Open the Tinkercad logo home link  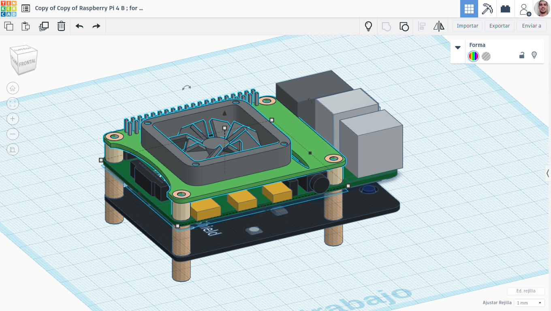pos(9,9)
